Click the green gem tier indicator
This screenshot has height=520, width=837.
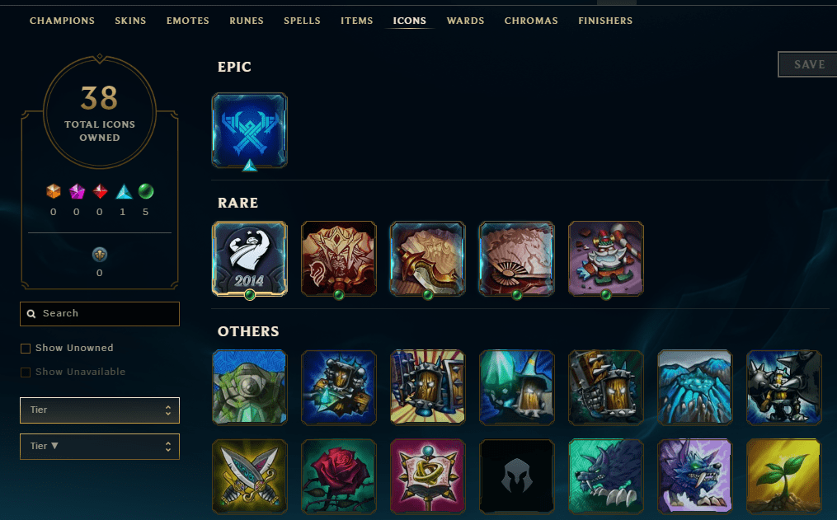point(146,191)
